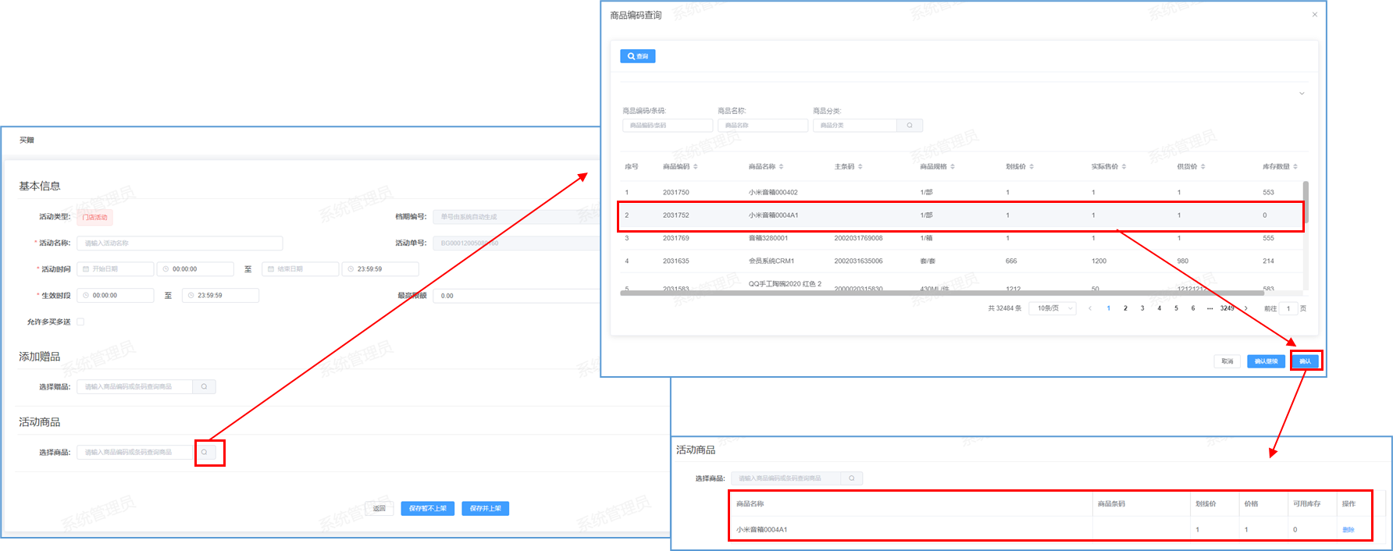Viewport: 1393px width, 551px height.
Task: Open 活动时间 start time 00:00:00 picker
Action: pos(195,269)
